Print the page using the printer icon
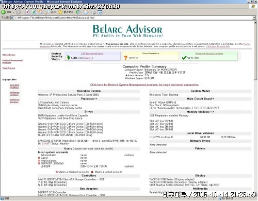258x201 pixels. (x=93, y=12)
